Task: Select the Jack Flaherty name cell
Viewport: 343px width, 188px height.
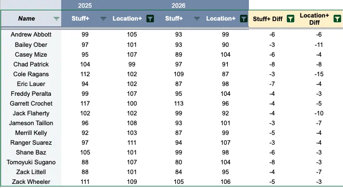Action: [x=31, y=113]
